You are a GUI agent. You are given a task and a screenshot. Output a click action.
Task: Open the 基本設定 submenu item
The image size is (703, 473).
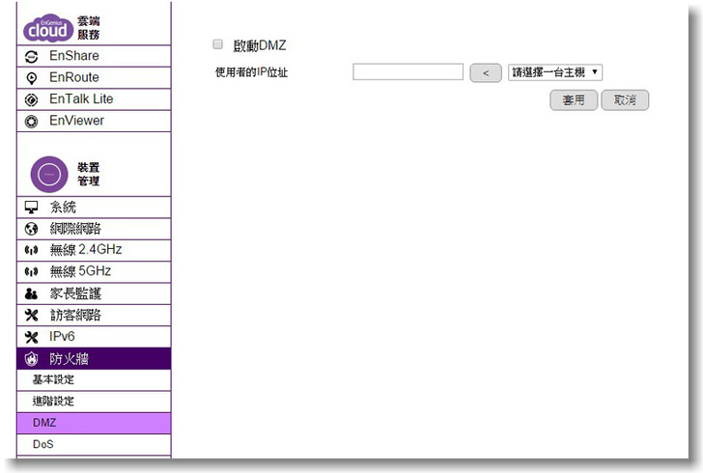pos(54,380)
